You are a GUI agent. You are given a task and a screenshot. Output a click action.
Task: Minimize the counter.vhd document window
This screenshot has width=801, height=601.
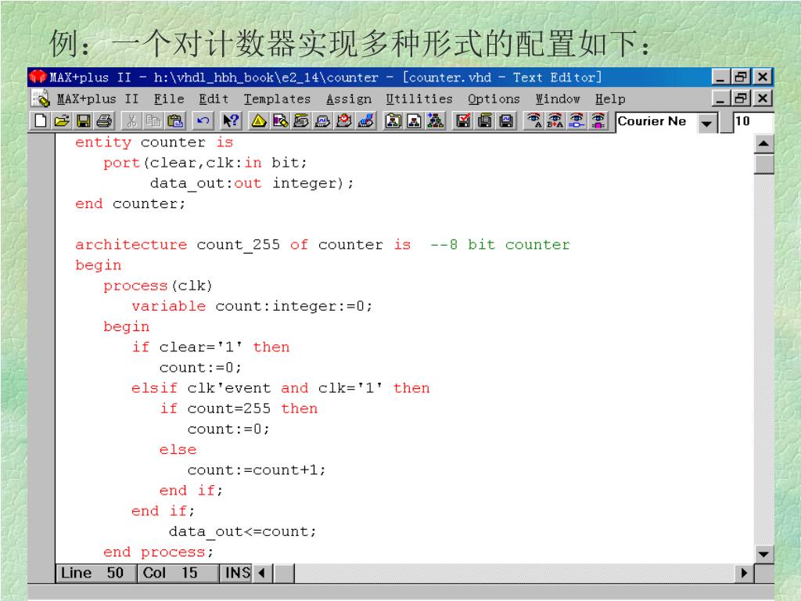(720, 98)
